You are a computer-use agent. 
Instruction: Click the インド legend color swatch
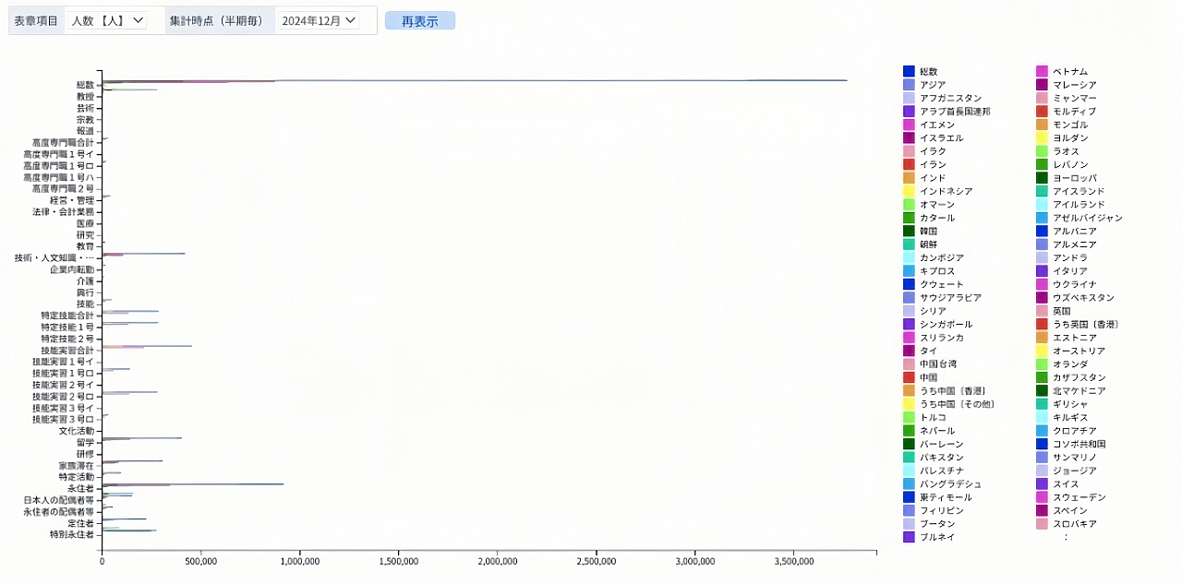(909, 178)
